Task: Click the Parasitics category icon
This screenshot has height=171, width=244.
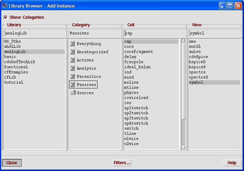Action: pyautogui.click(x=73, y=76)
